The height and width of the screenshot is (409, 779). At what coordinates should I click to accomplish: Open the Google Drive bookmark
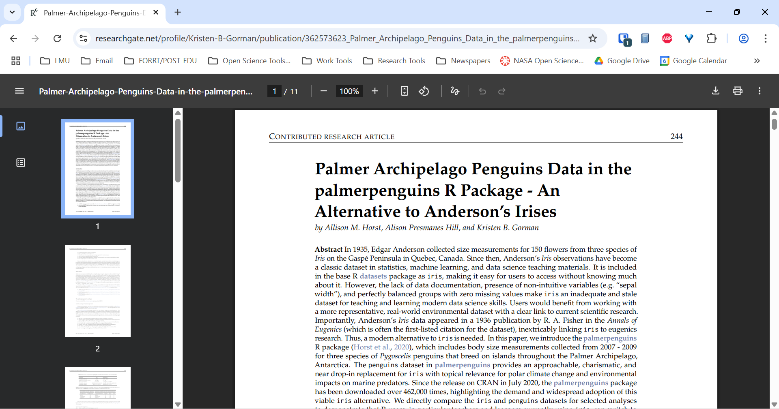tap(622, 61)
